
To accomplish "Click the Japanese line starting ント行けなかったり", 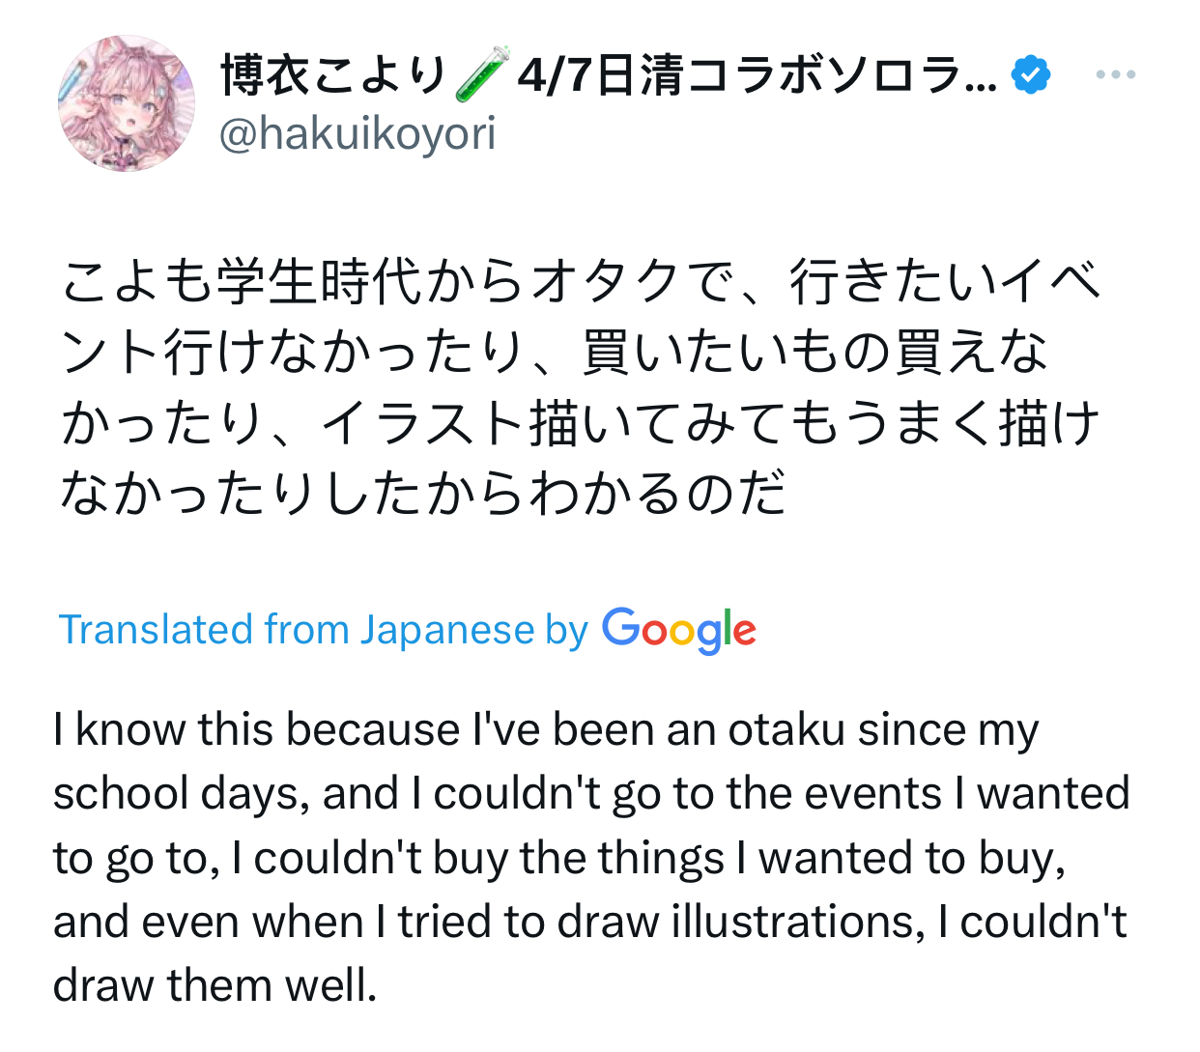I will 555,353.
